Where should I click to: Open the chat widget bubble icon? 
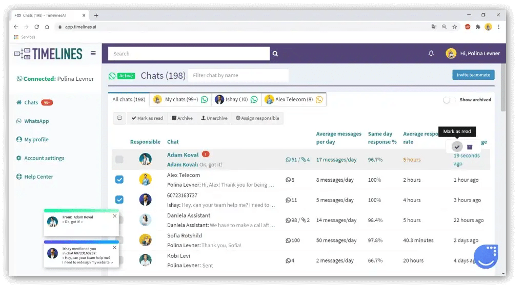point(486,256)
